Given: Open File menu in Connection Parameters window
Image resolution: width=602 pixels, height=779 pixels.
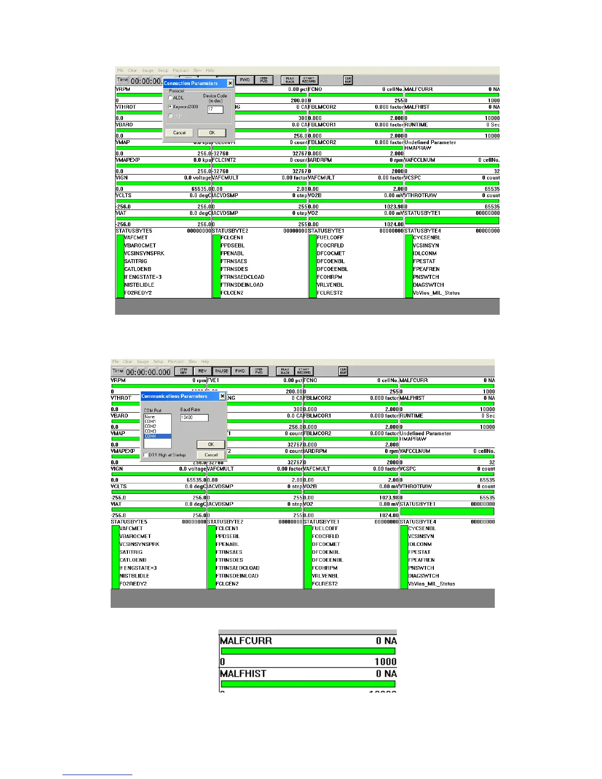Looking at the screenshot, I should pos(120,70).
